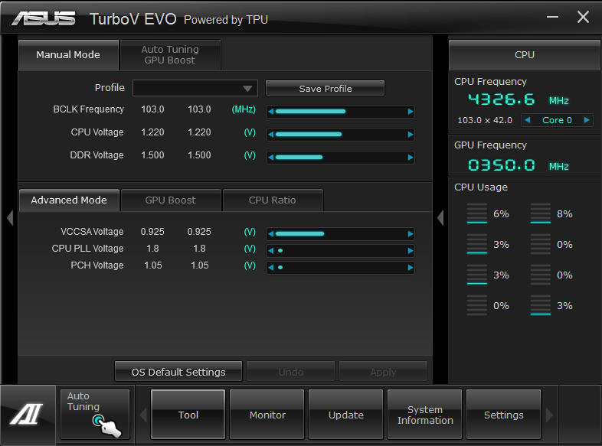
Task: Switch to Manual Mode tab
Action: click(68, 55)
